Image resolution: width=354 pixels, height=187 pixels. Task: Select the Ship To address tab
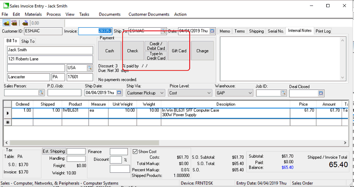pos(28,41)
